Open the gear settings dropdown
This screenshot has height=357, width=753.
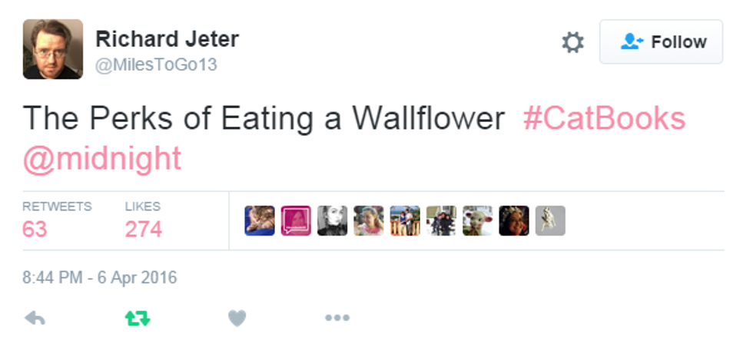tap(572, 42)
